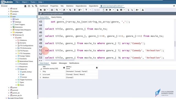Save the query with the floppy disk icon
Viewport: 176px width, 99px height.
45,10
